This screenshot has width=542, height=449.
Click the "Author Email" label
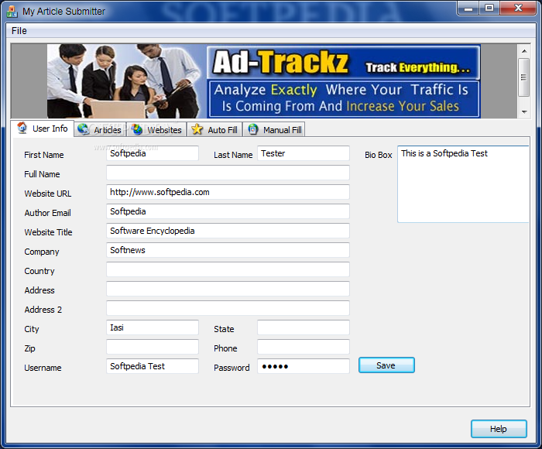48,213
